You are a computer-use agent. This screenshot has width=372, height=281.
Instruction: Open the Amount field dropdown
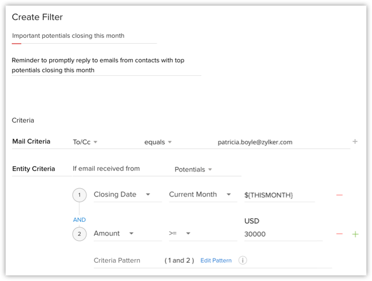(x=127, y=233)
